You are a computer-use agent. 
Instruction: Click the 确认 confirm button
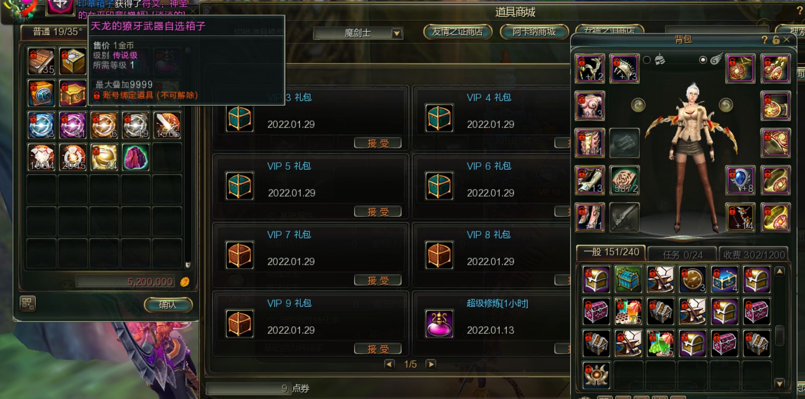(x=168, y=305)
